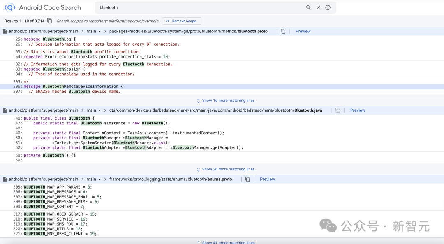This screenshot has width=444, height=244.
Task: Click the Android Code Search logo icon
Action: point(9,8)
